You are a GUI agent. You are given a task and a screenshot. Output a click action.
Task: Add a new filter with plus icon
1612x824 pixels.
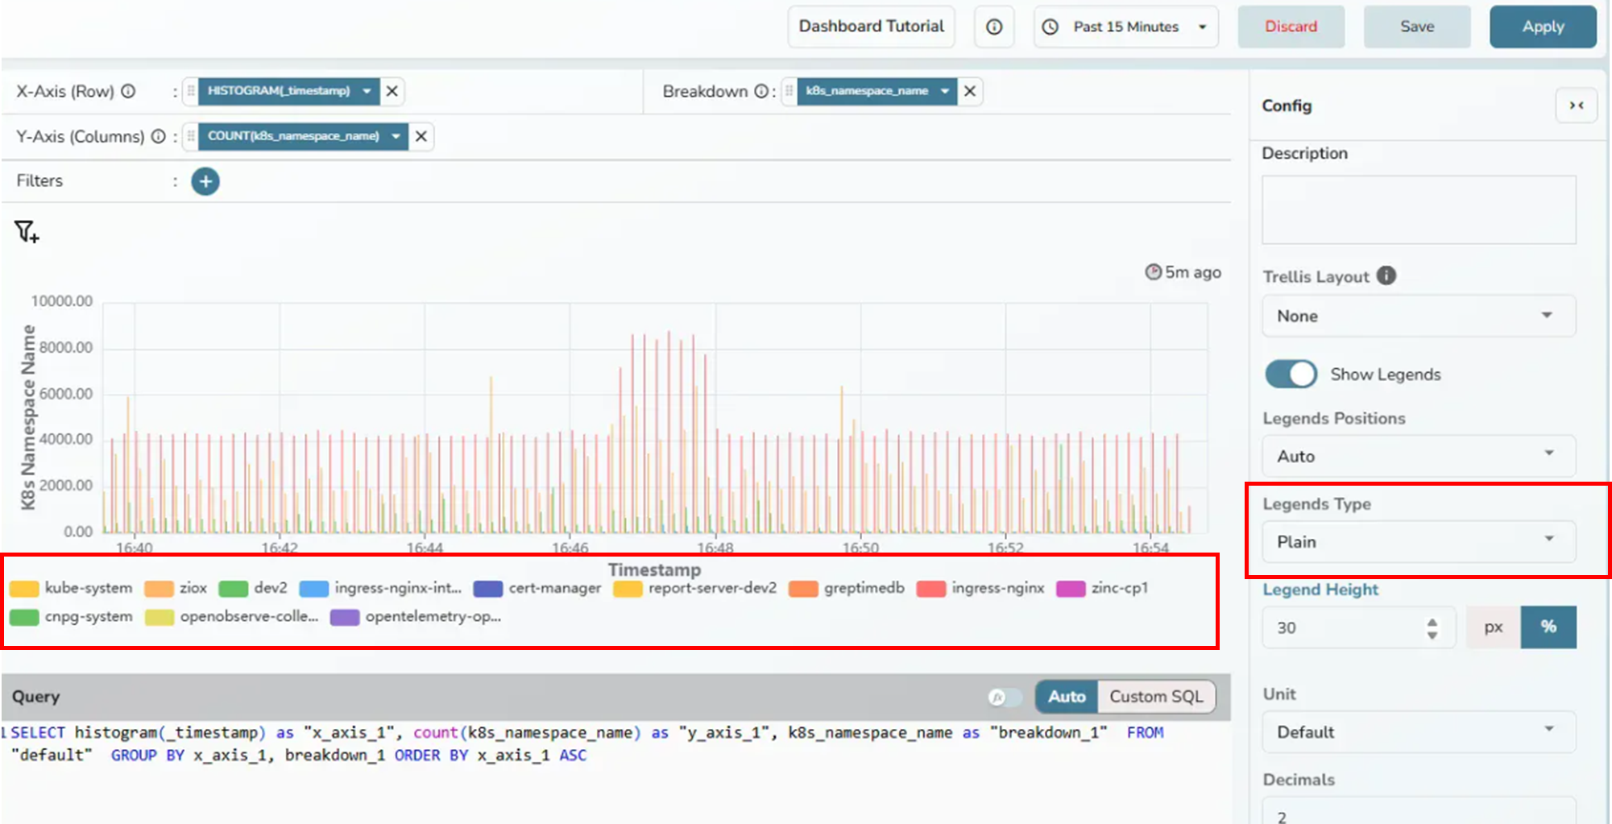205,181
